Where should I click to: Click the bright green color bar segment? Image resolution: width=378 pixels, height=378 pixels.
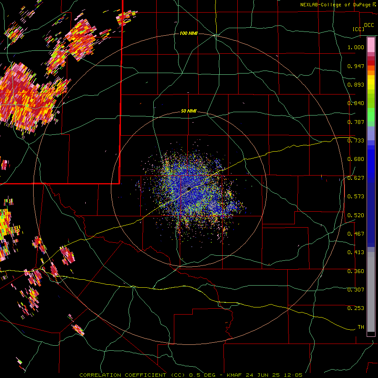(x=371, y=115)
